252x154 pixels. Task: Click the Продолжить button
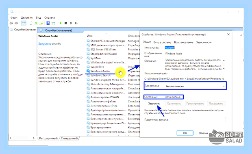click(x=216, y=104)
